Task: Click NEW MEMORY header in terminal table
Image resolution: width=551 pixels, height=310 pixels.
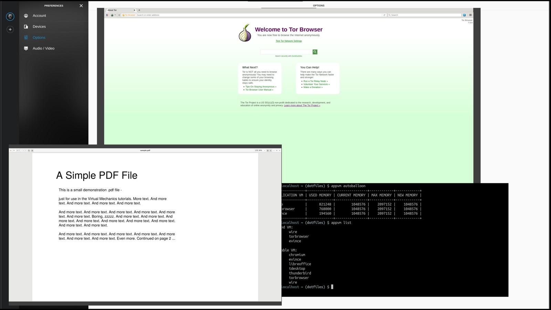Action: [407, 195]
